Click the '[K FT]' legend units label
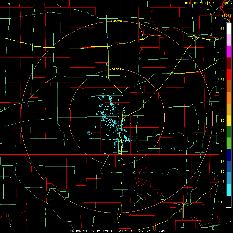233x233 pixels. [219, 18]
